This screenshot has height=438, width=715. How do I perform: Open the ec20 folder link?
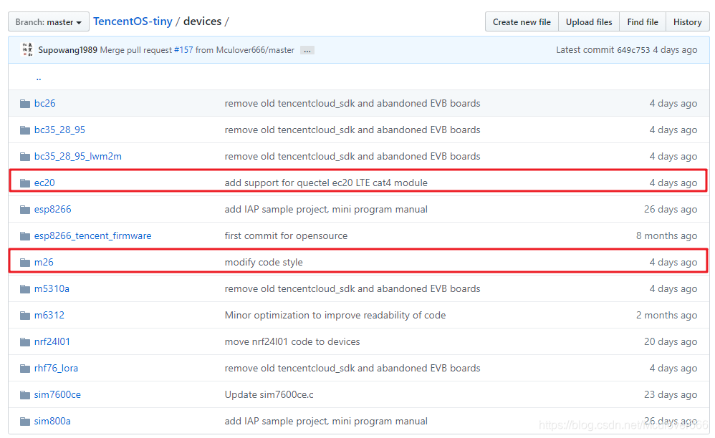44,182
